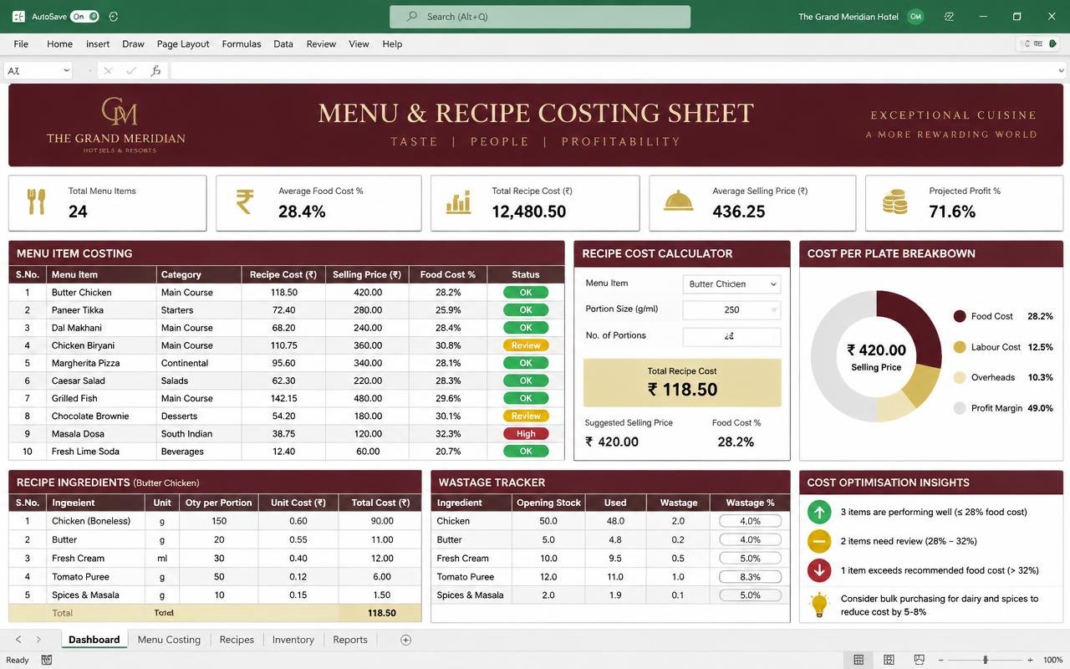Click the sync refresh icon beside AutoSave

(x=114, y=16)
